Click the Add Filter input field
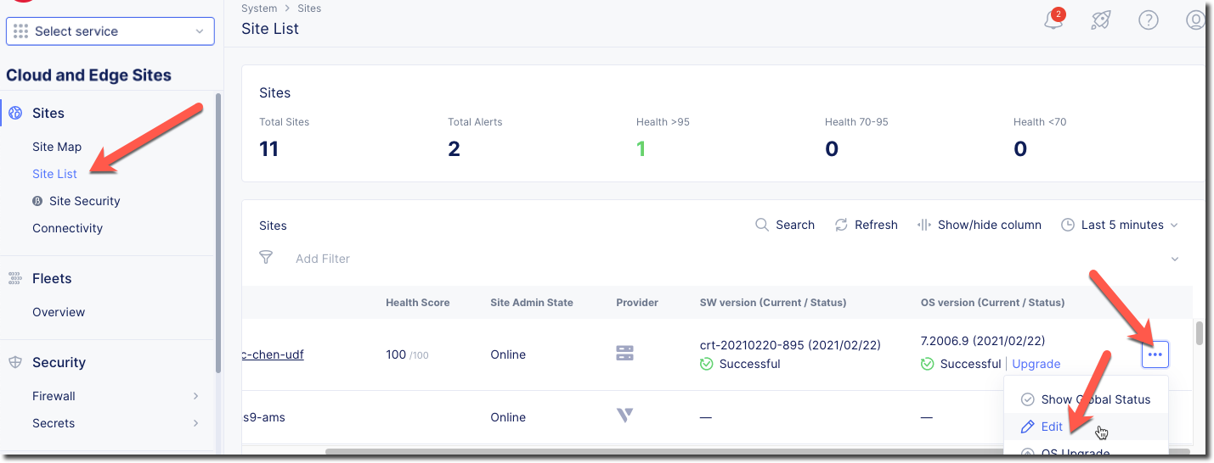1214x463 pixels. 323,259
